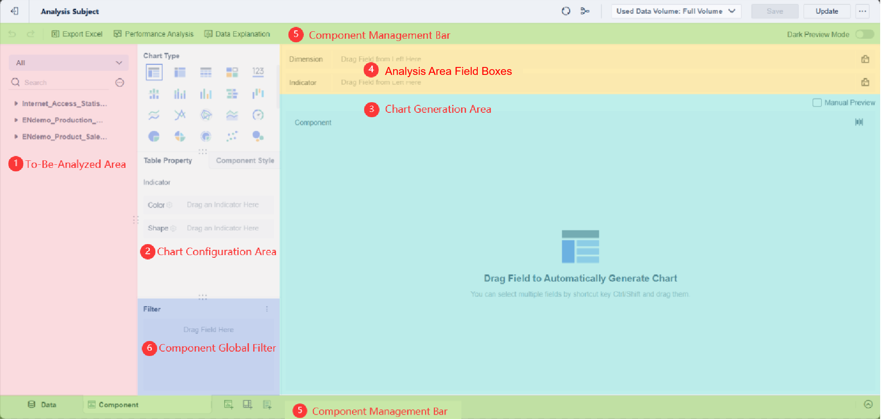Select the radar chart type icon

pyautogui.click(x=206, y=115)
